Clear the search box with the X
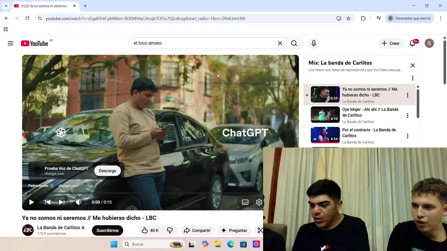447x251 pixels. (280, 43)
